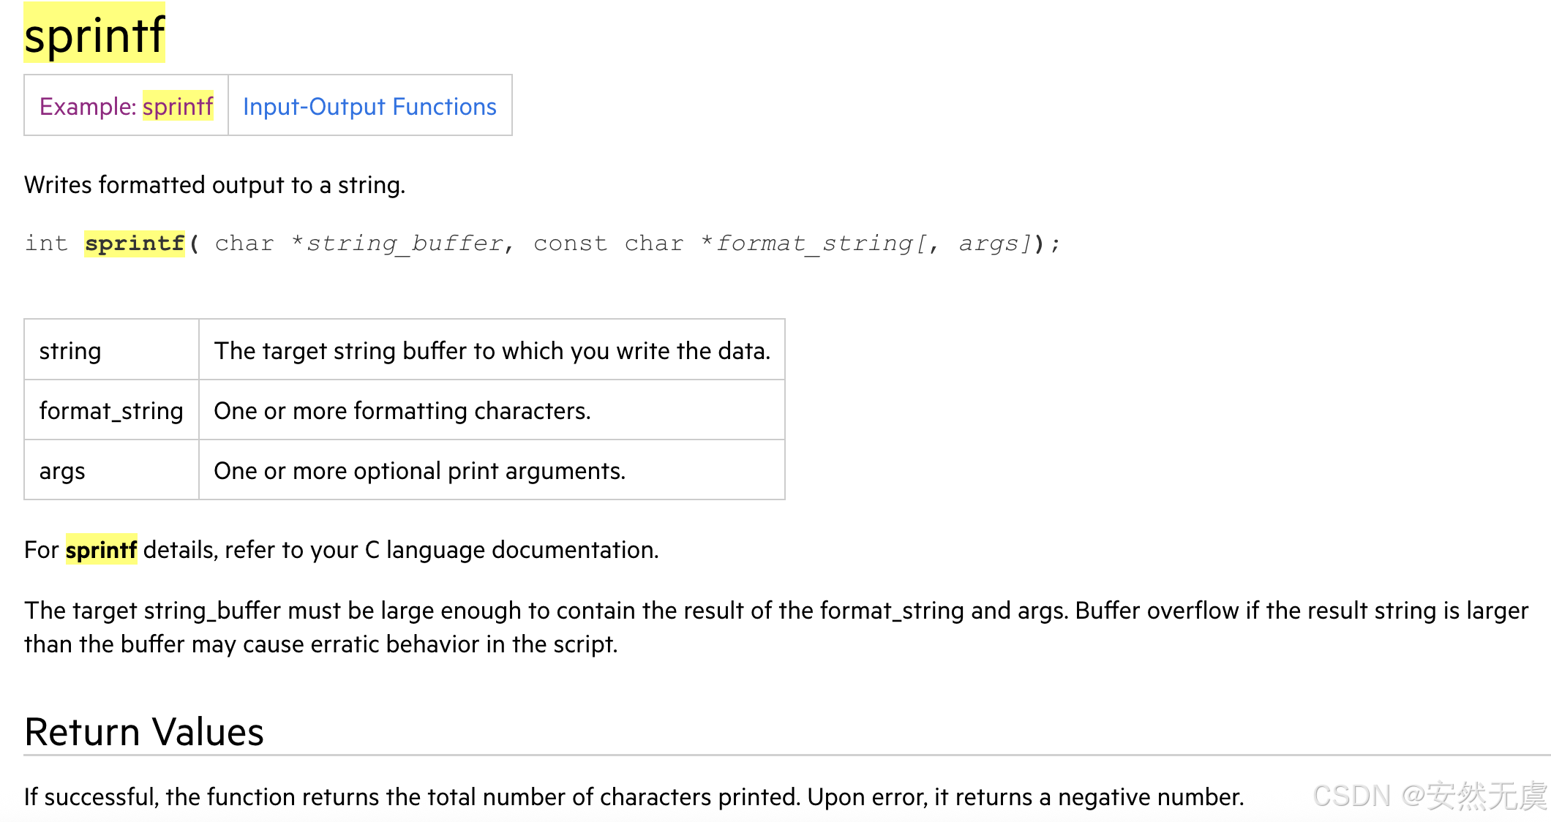Click the buffer overflow warning paragraph
The image size is (1551, 822).
point(775,627)
